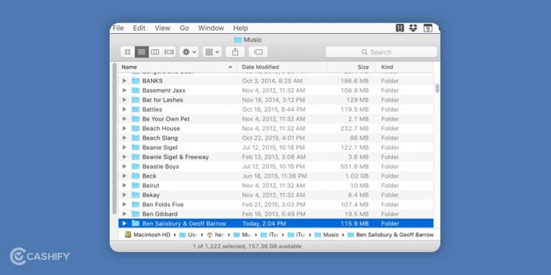Sort by the Kind column header

point(405,67)
